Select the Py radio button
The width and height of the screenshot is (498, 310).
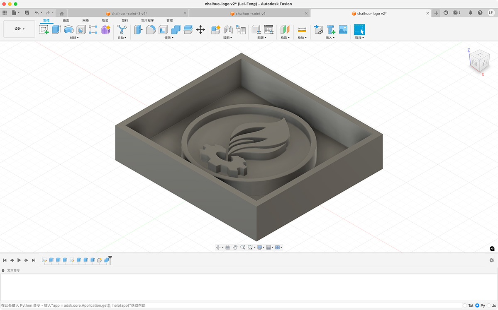point(477,305)
